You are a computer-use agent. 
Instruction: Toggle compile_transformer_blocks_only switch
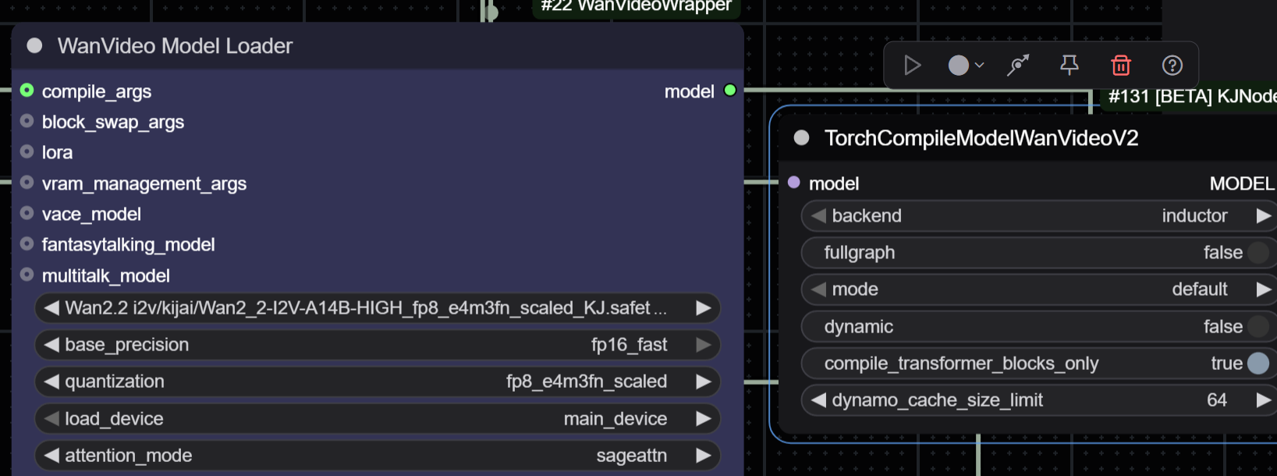click(1258, 364)
